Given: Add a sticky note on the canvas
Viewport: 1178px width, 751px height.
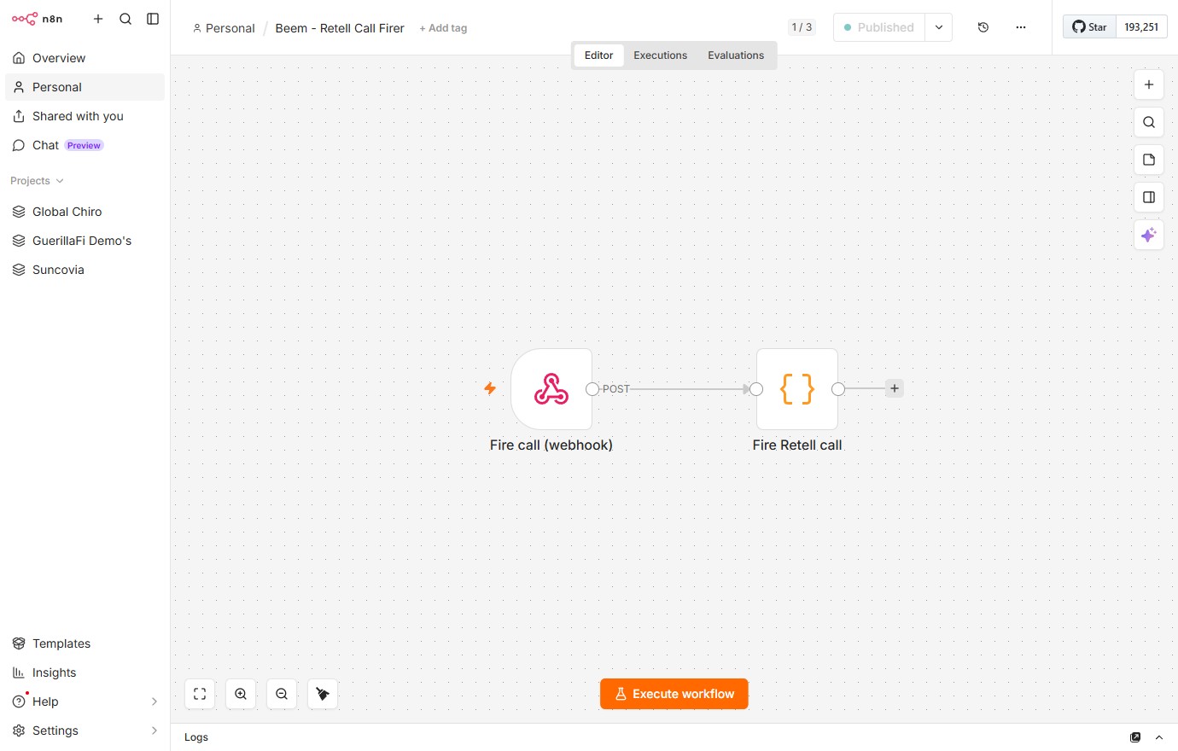Looking at the screenshot, I should 1149,160.
